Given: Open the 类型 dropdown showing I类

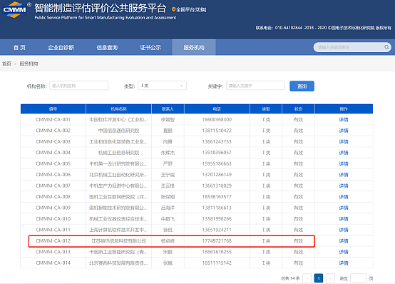Looking at the screenshot, I should coord(162,86).
